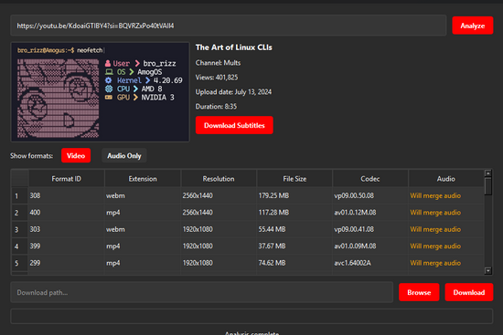
Task: Click Will merge audio in row 399
Action: (446, 246)
